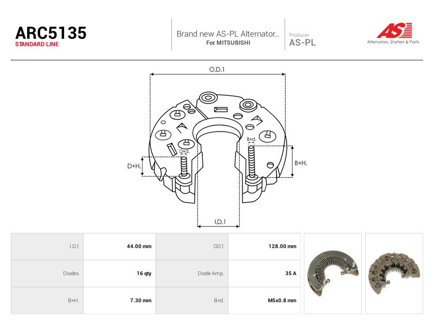Click the O.D.1 table label cell
Image resolution: width=434 pixels, height=325 pixels.
(x=192, y=246)
